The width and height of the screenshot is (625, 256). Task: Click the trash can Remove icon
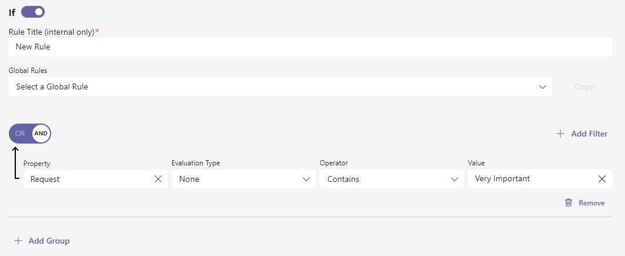[x=569, y=202]
